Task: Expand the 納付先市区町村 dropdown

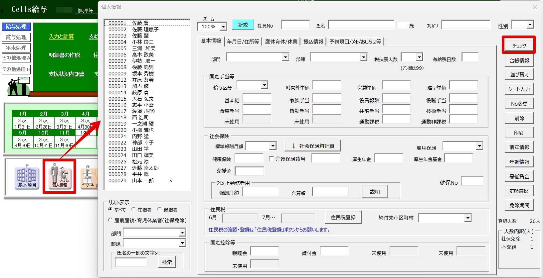Action: click(468, 218)
